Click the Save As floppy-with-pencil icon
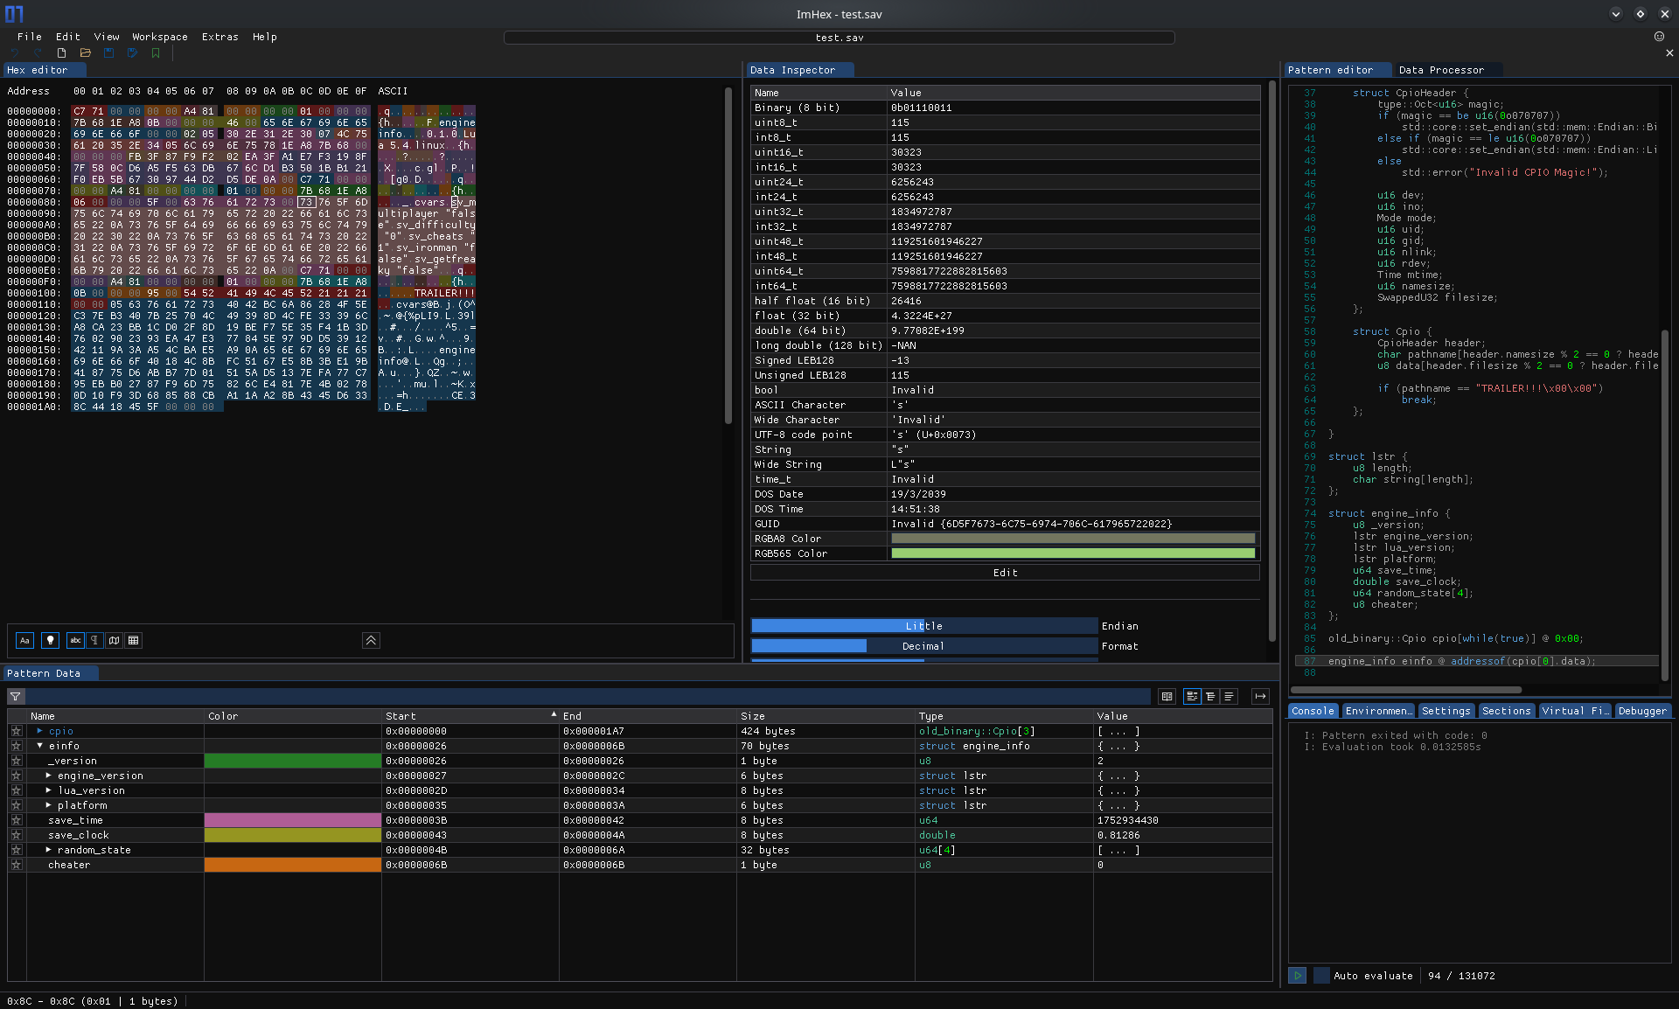Viewport: 1679px width, 1009px height. pyautogui.click(x=132, y=53)
